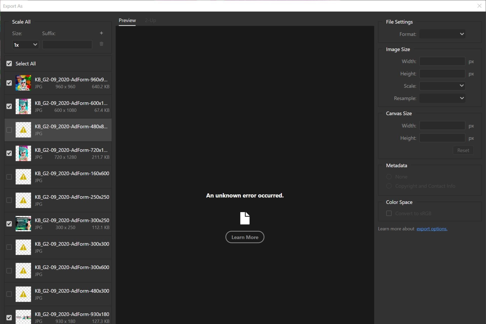Open the 1x Size dropdown
Viewport: 486px width, 324px height.
pyautogui.click(x=26, y=45)
